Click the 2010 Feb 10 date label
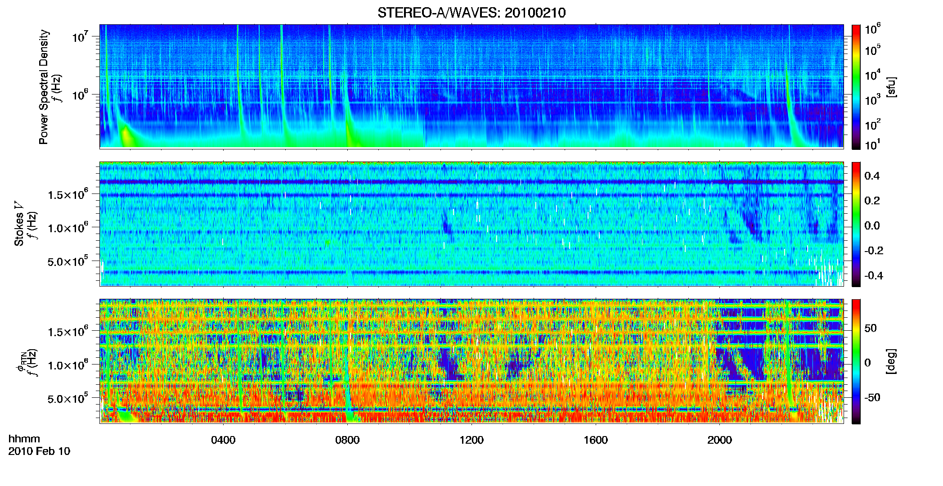This screenshot has height=486, width=943. tap(40, 451)
